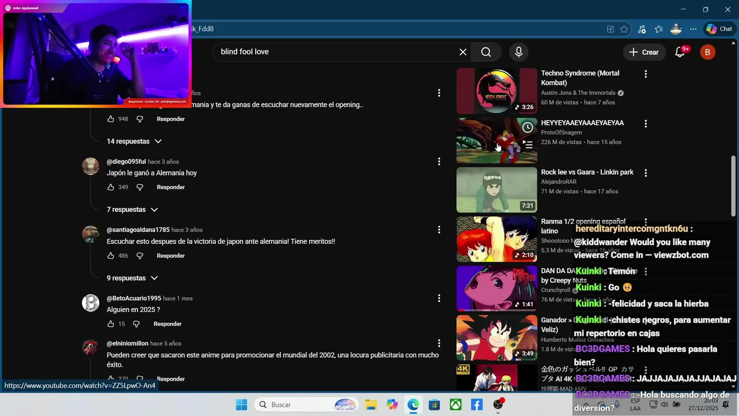Open @diego095ful channel link
Image resolution: width=739 pixels, height=416 pixels.
(126, 162)
